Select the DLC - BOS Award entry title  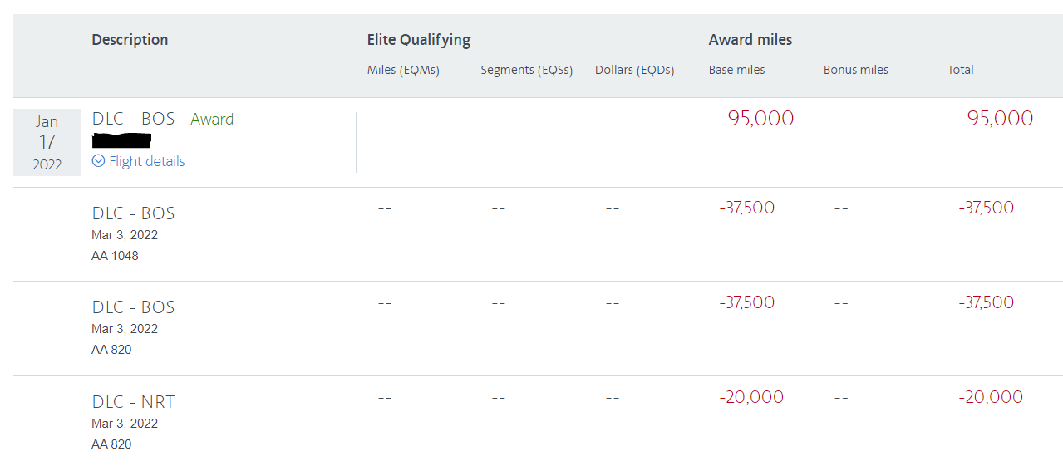(133, 119)
